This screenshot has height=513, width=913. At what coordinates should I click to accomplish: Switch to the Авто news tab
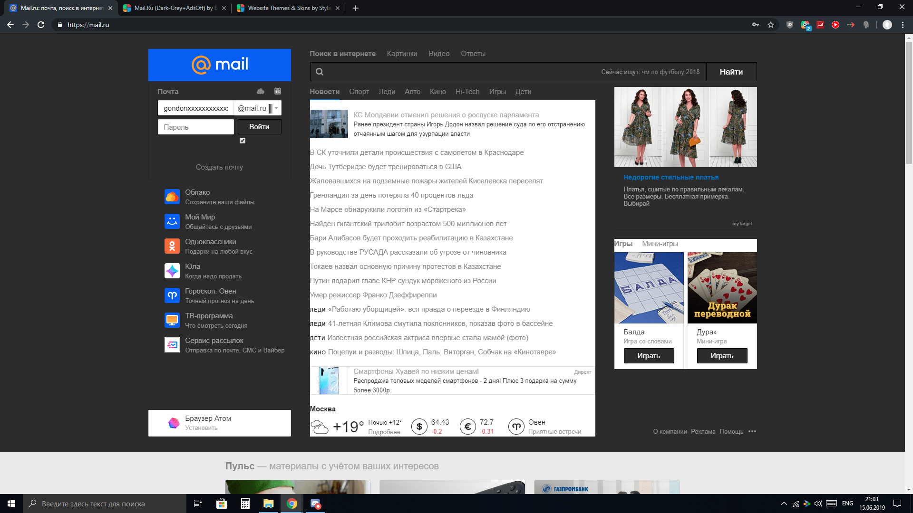412,92
